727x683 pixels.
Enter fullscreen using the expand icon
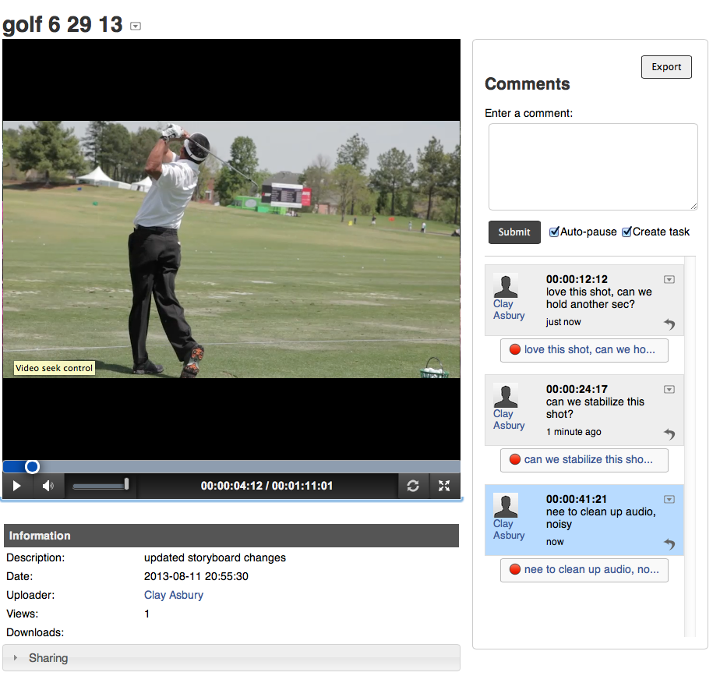click(x=444, y=486)
